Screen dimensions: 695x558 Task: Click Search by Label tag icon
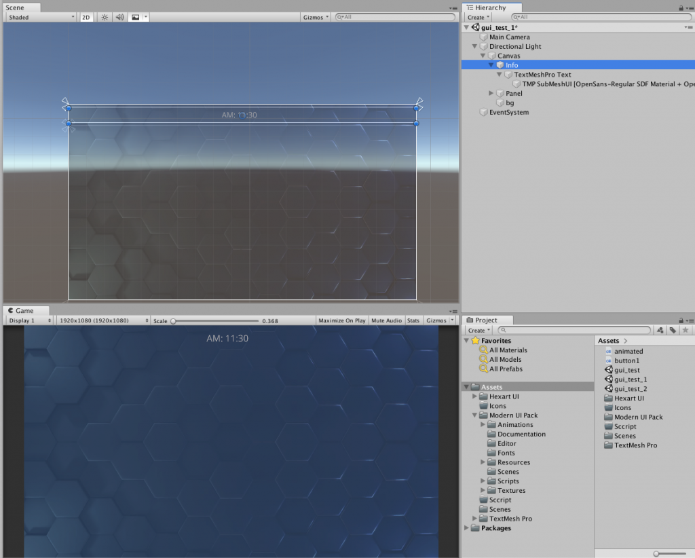point(672,330)
